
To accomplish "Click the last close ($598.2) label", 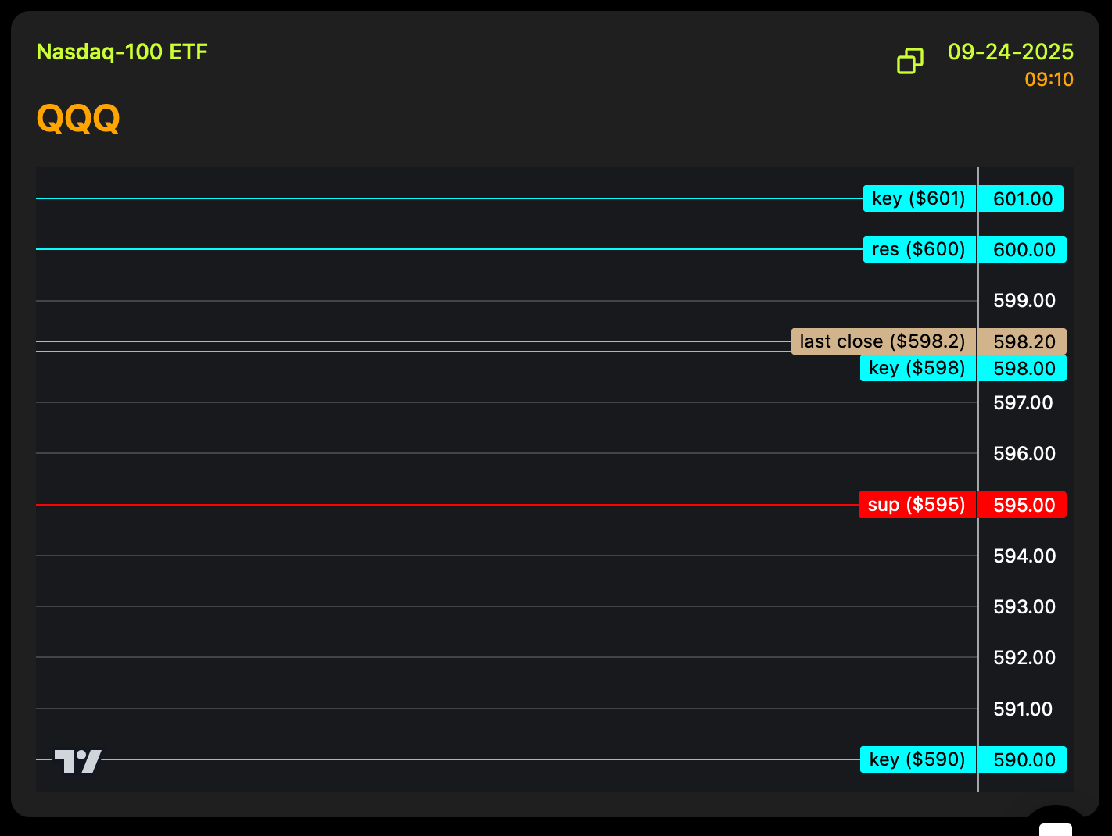I will tap(883, 341).
